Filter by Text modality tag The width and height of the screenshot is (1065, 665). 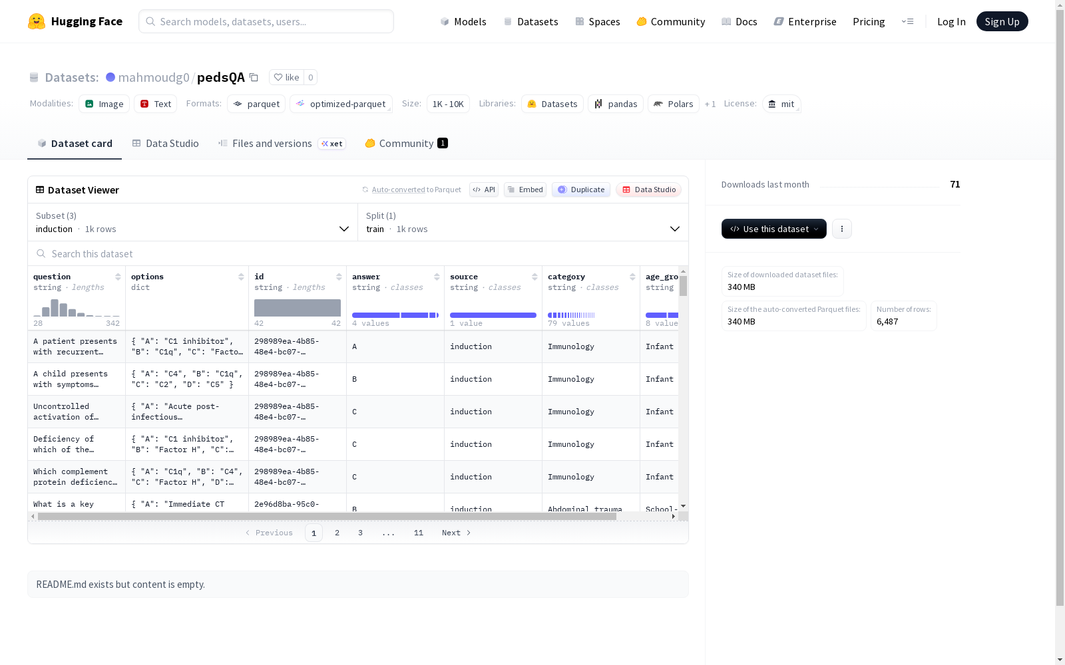[x=156, y=104]
